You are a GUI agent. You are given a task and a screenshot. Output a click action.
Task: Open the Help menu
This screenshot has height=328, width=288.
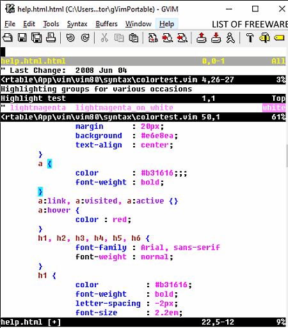pos(166,24)
